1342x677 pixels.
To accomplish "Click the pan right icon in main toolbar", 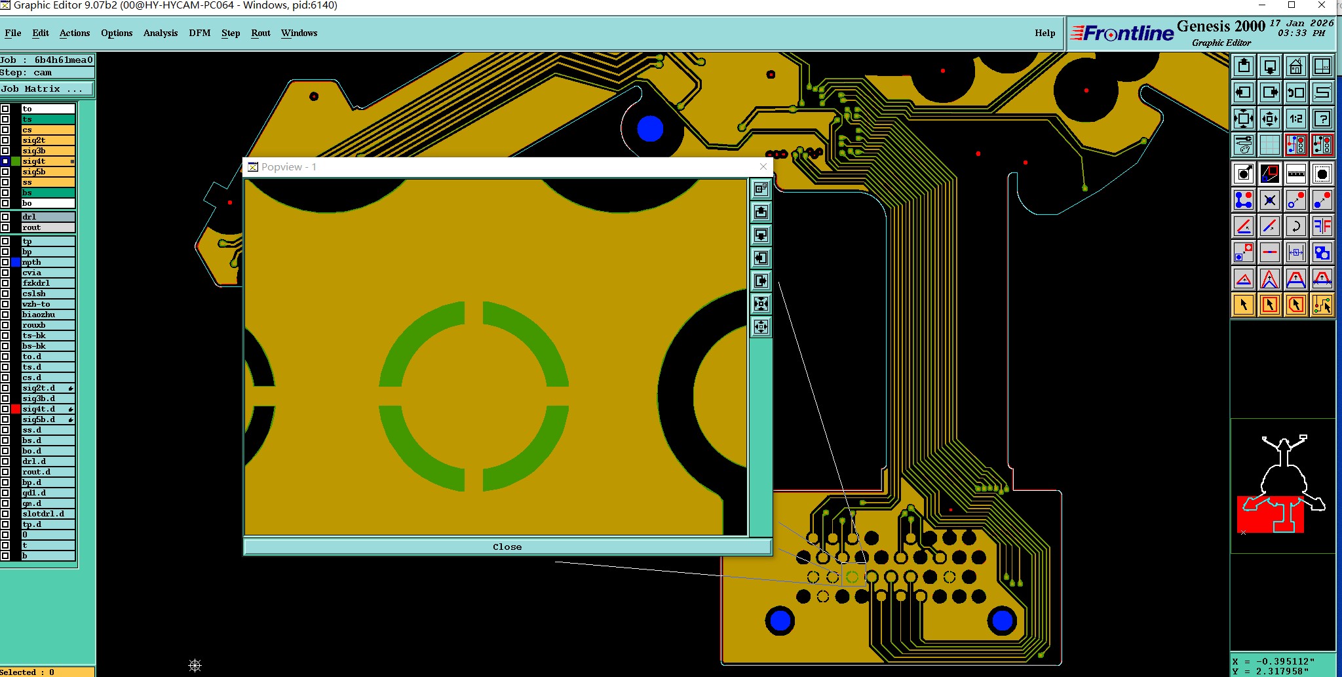I will [x=1270, y=92].
